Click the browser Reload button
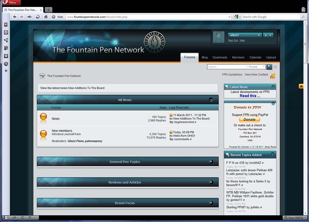309x222 pixels. coord(38,17)
